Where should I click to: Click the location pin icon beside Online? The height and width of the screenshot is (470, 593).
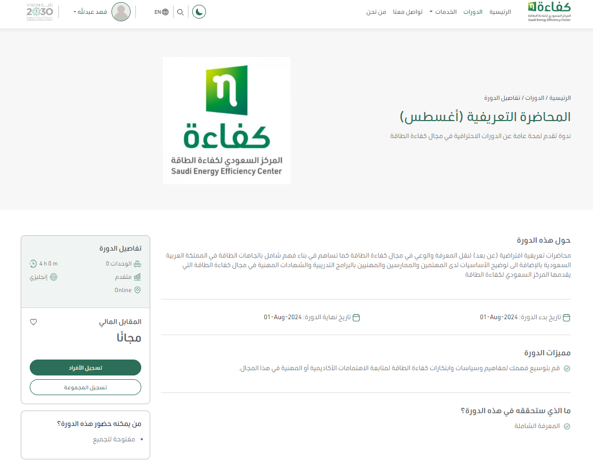click(x=137, y=290)
